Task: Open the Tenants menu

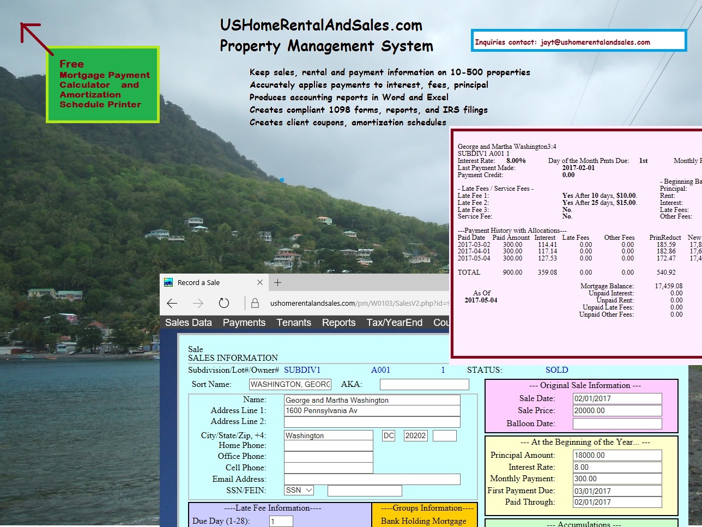Action: pos(294,323)
